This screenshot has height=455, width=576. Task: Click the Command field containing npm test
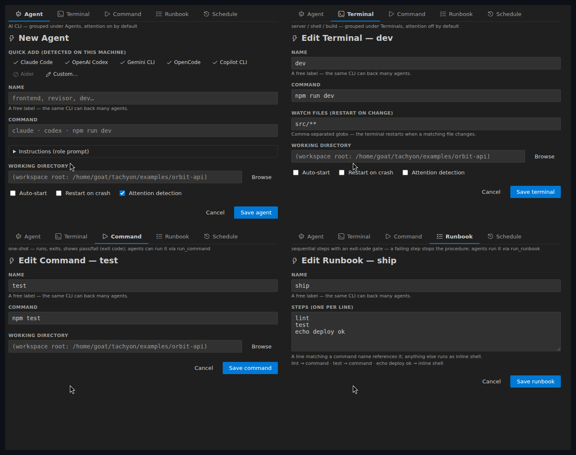(143, 318)
